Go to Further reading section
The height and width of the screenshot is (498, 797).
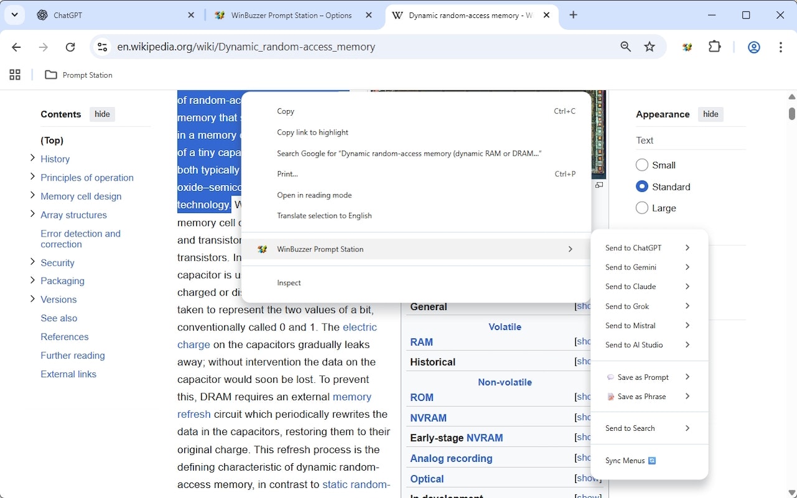coord(72,355)
